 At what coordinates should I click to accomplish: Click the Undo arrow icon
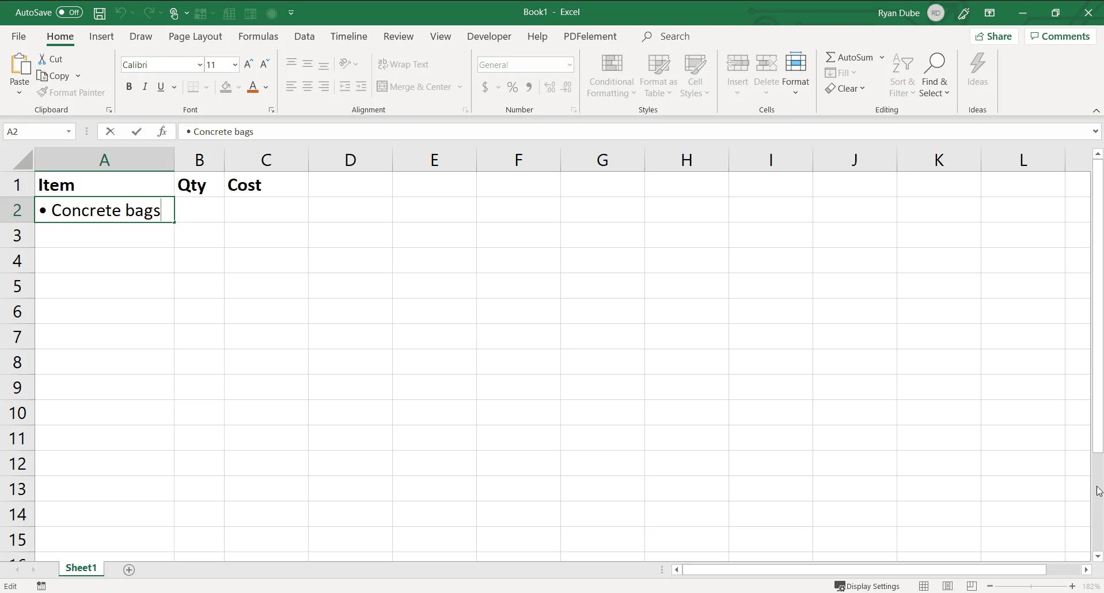(x=120, y=13)
